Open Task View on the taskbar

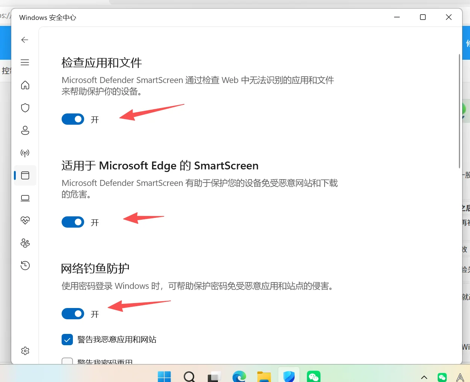point(214,376)
